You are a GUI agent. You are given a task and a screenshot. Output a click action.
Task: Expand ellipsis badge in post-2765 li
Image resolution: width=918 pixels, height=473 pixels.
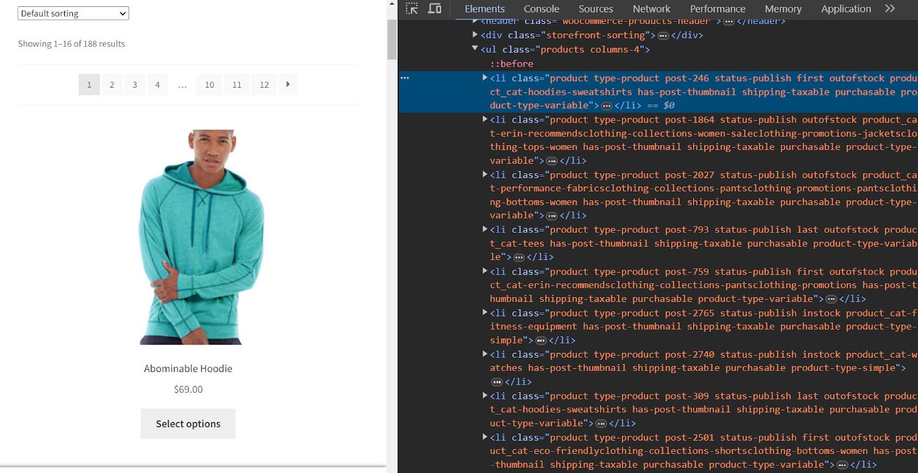(x=540, y=341)
